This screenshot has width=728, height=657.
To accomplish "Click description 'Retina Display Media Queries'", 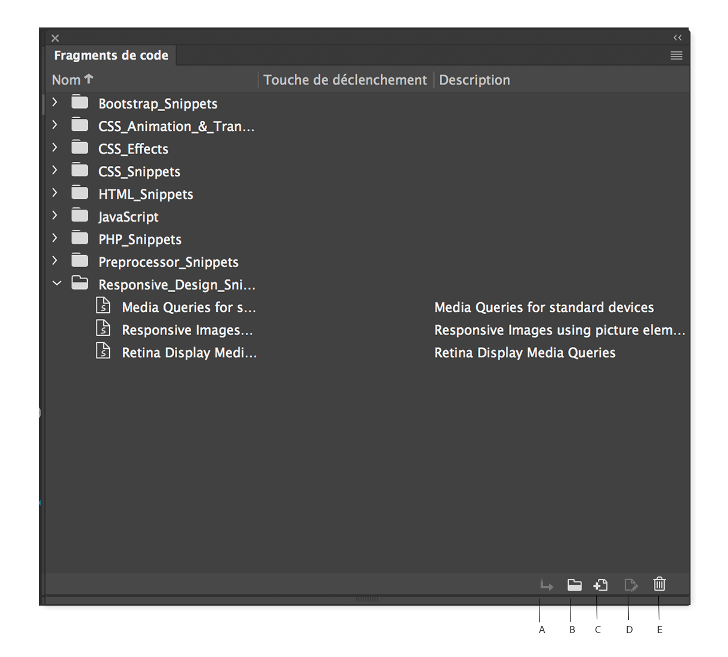I will pos(525,353).
